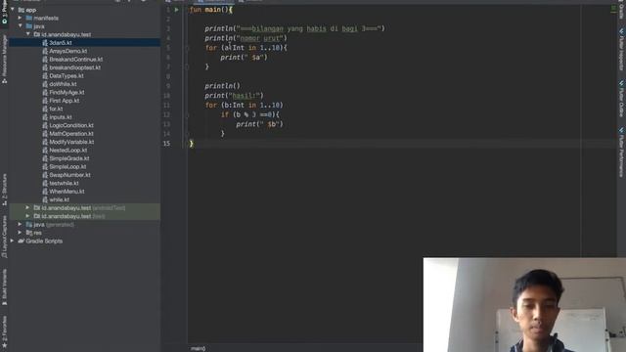Collapse the app module node

tap(13, 10)
